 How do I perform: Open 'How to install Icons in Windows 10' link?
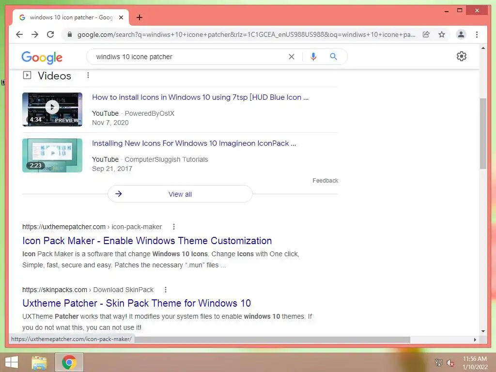click(200, 97)
